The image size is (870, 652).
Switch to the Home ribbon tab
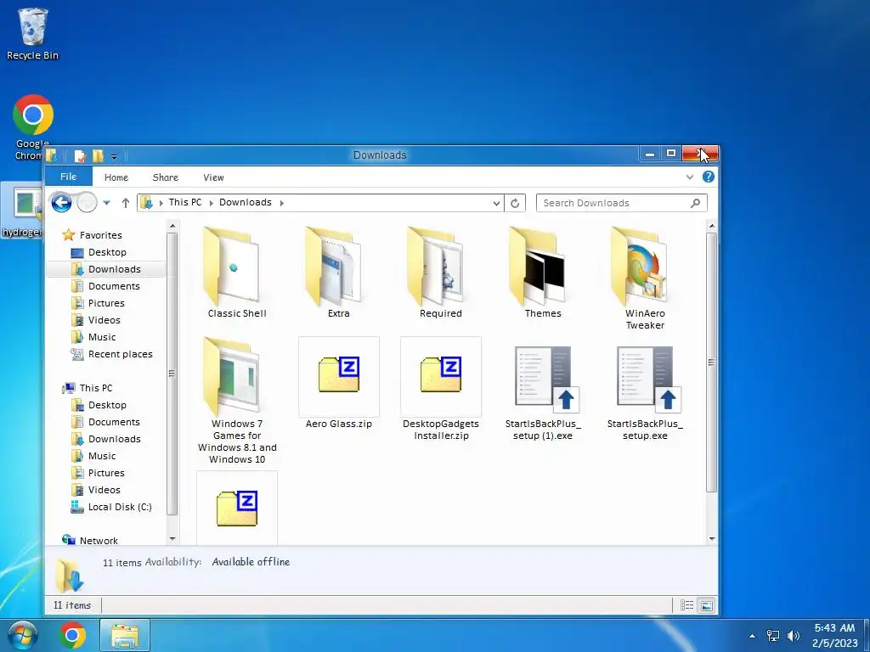point(116,177)
